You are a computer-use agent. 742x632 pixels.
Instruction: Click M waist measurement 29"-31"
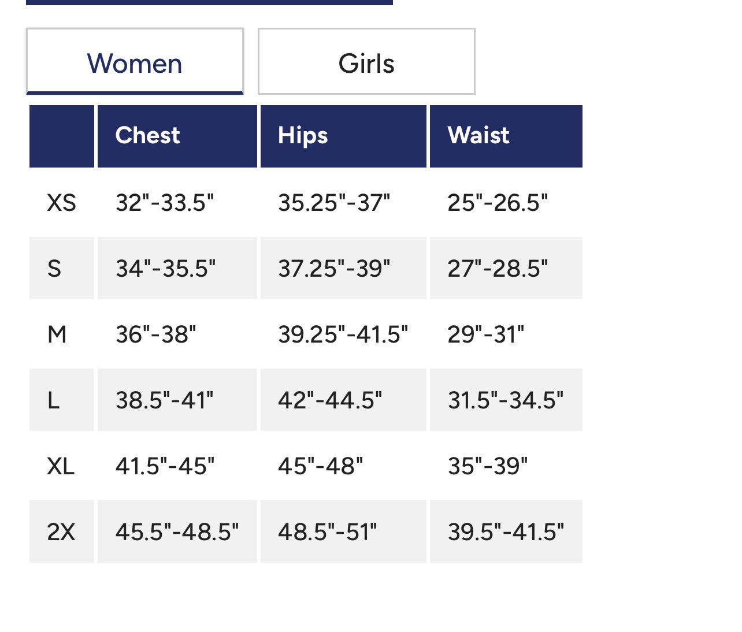click(485, 334)
